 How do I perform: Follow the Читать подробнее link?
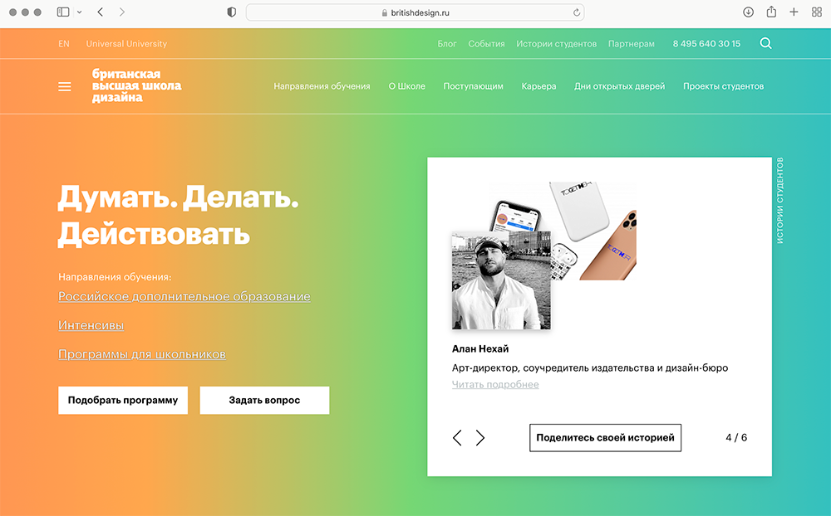(x=495, y=385)
